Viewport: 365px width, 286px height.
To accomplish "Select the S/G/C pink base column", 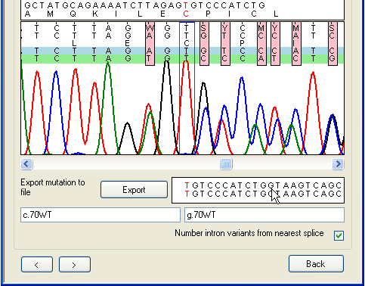I will pos(204,44).
